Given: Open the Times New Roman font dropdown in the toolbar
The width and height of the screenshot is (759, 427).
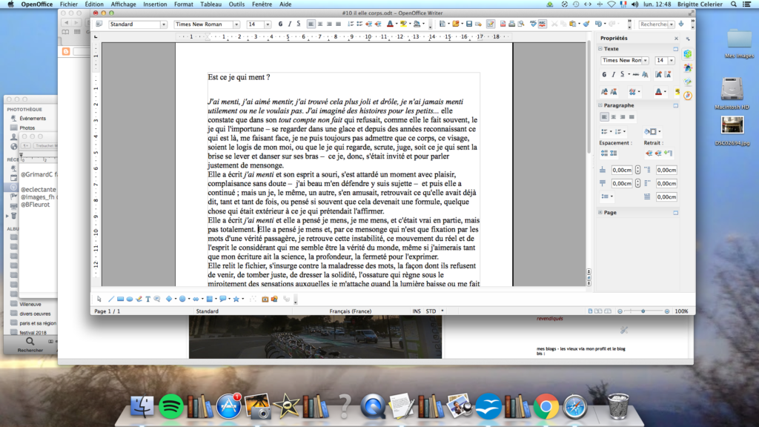Looking at the screenshot, I should point(208,24).
